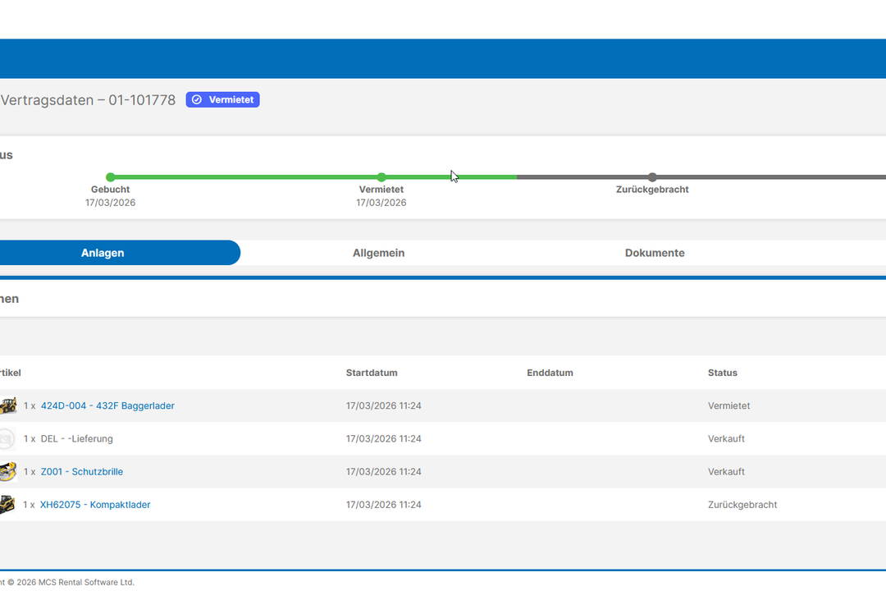
Task: Click Zurückgebracht status in Kompaktlader row
Action: [742, 505]
